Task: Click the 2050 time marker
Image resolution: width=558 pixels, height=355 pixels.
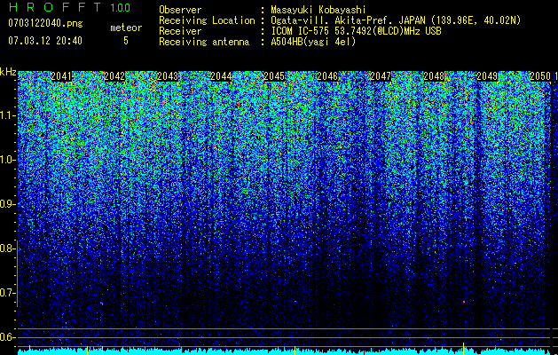Action: (540, 76)
